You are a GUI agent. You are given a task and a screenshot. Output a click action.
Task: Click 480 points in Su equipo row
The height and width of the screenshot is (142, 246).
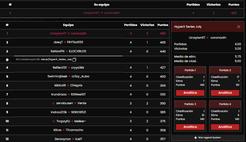[x=234, y=13]
